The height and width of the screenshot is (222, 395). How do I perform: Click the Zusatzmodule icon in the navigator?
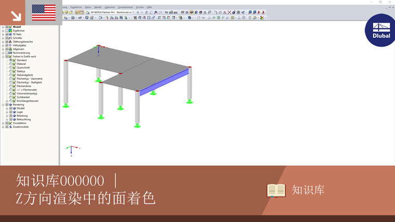pyautogui.click(x=10, y=127)
